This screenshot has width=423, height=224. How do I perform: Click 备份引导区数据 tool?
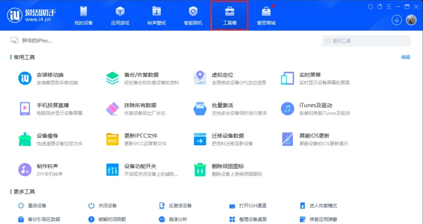point(39,219)
